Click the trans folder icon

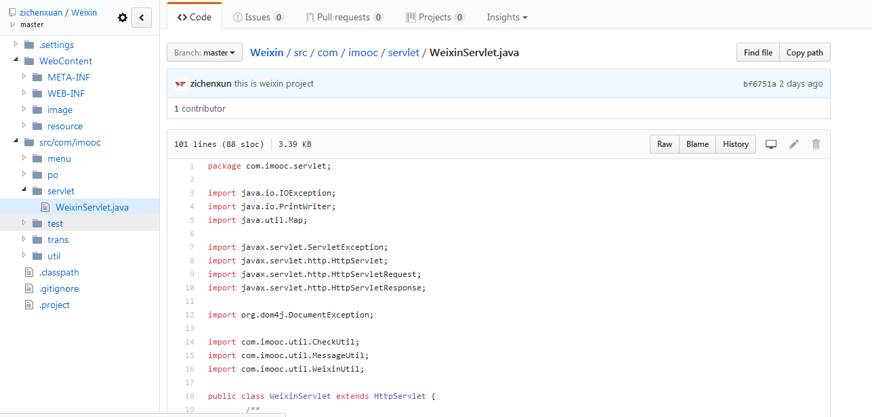(x=37, y=240)
